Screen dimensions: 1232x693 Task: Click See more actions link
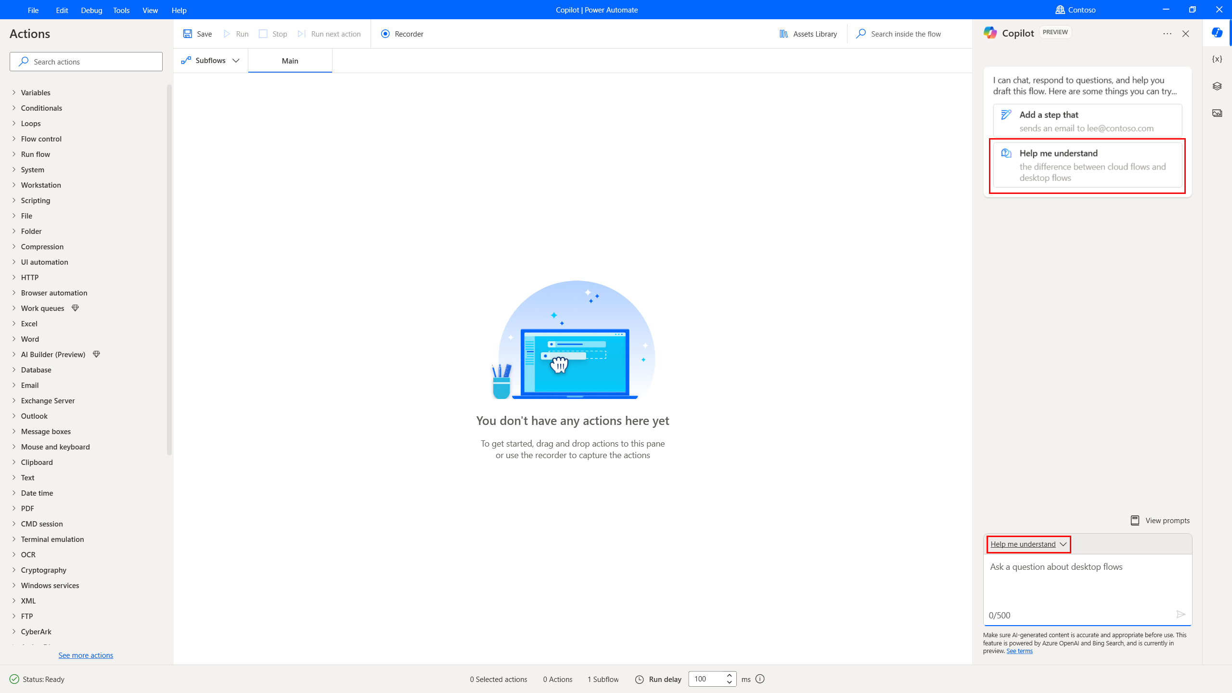86,655
